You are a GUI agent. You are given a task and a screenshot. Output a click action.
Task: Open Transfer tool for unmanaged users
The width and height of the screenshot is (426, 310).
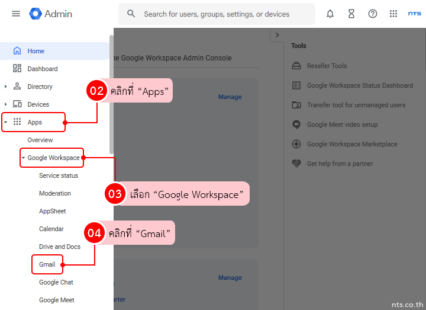(x=356, y=105)
